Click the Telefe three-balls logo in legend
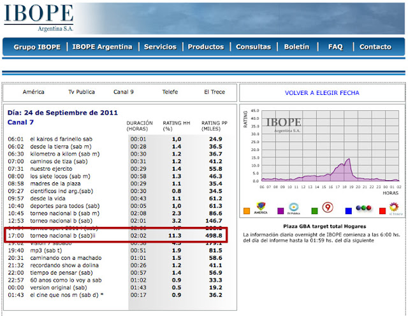Screen dimensions: 408x316 point(363,208)
